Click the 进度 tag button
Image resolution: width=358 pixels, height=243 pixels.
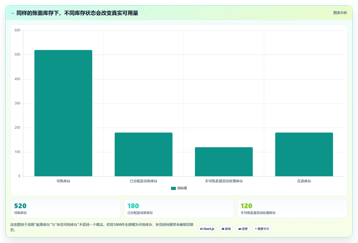(243, 229)
